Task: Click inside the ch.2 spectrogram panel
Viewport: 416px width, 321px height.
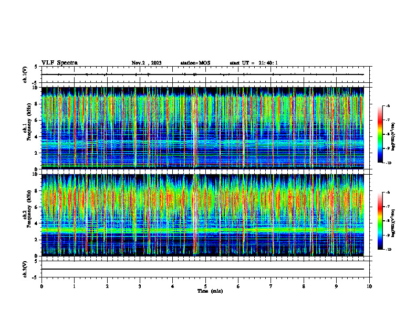Action: pos(202,215)
